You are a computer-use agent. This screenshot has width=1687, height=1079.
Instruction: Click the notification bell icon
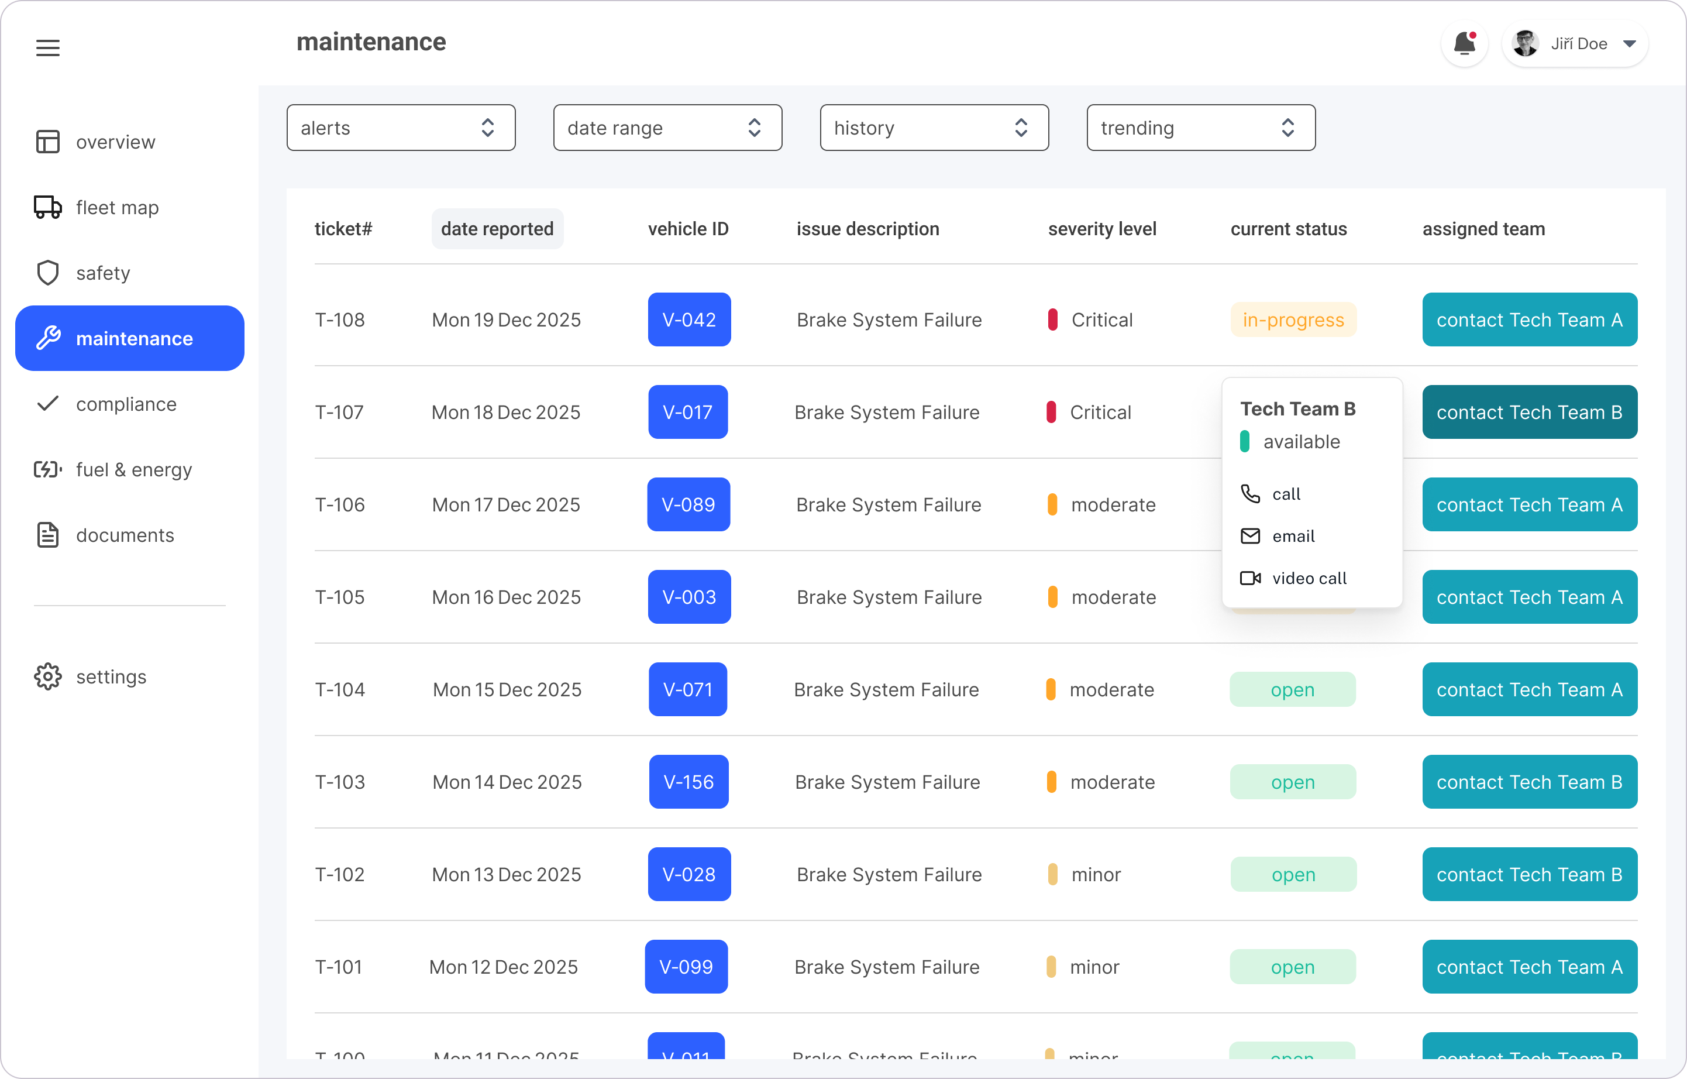(x=1464, y=44)
